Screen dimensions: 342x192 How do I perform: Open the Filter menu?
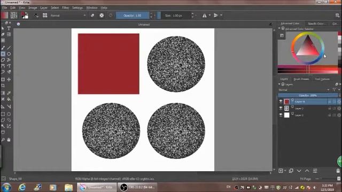point(65,7)
